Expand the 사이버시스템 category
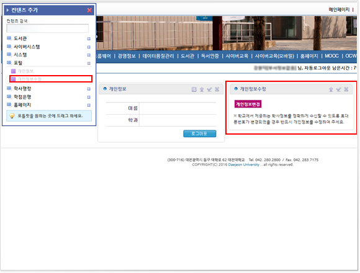 coord(89,47)
